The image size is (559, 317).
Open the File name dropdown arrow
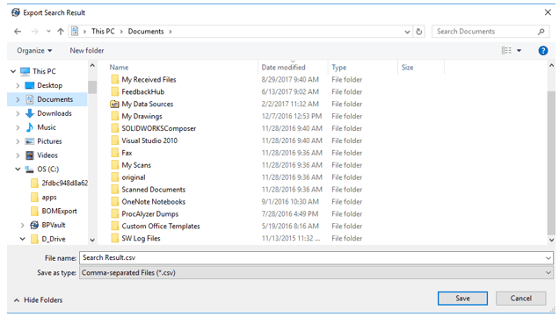548,258
